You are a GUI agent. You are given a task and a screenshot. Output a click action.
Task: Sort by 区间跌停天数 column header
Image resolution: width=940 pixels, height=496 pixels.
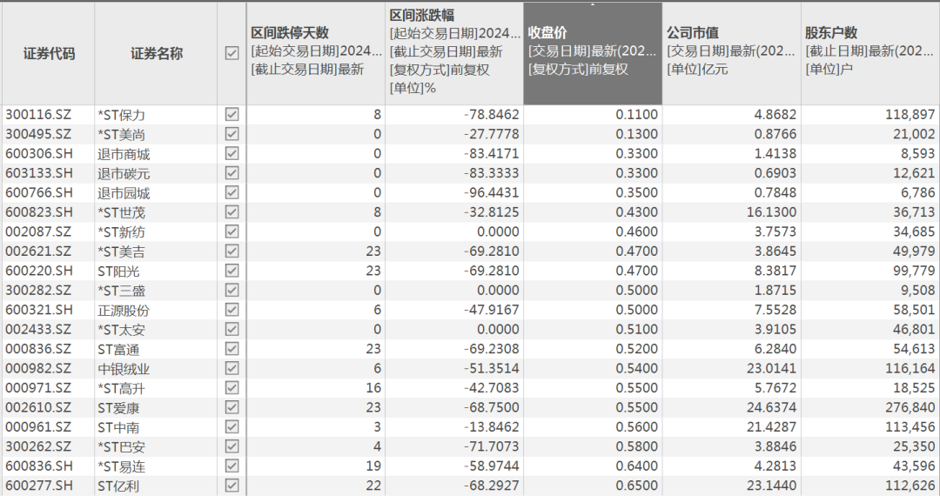point(316,53)
